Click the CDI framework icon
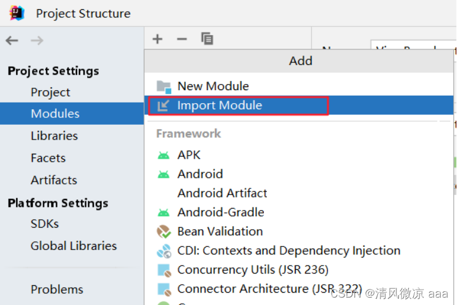Screen dimensions: 457x305 pyautogui.click(x=164, y=251)
